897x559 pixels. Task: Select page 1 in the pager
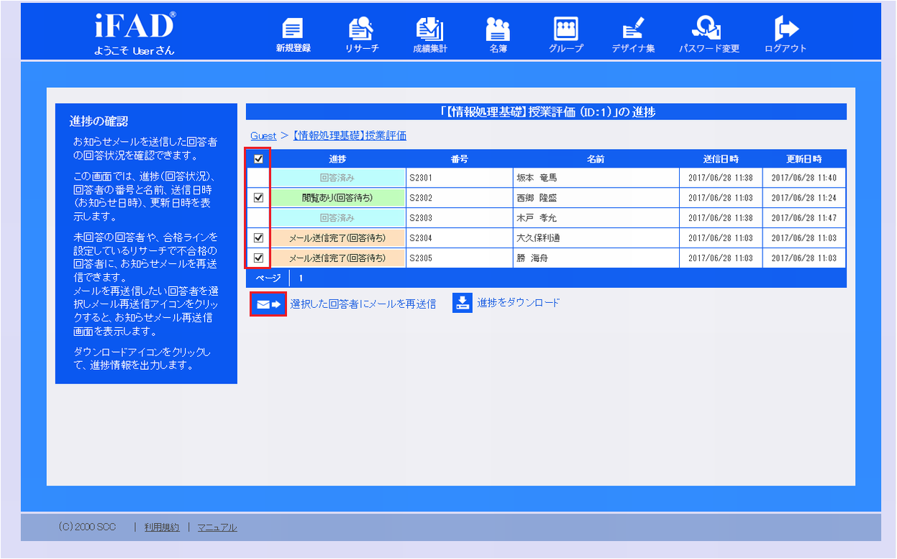(301, 278)
